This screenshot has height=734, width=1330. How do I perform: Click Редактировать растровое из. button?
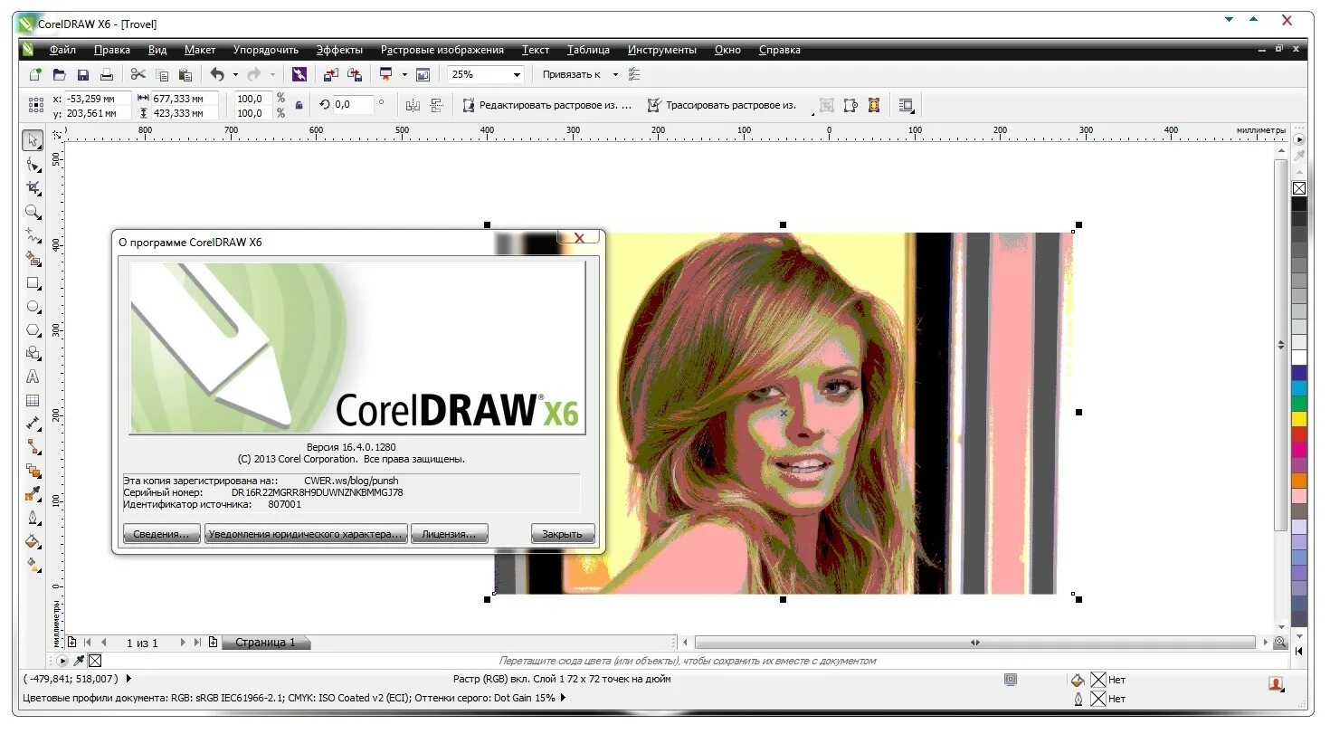[x=546, y=105]
